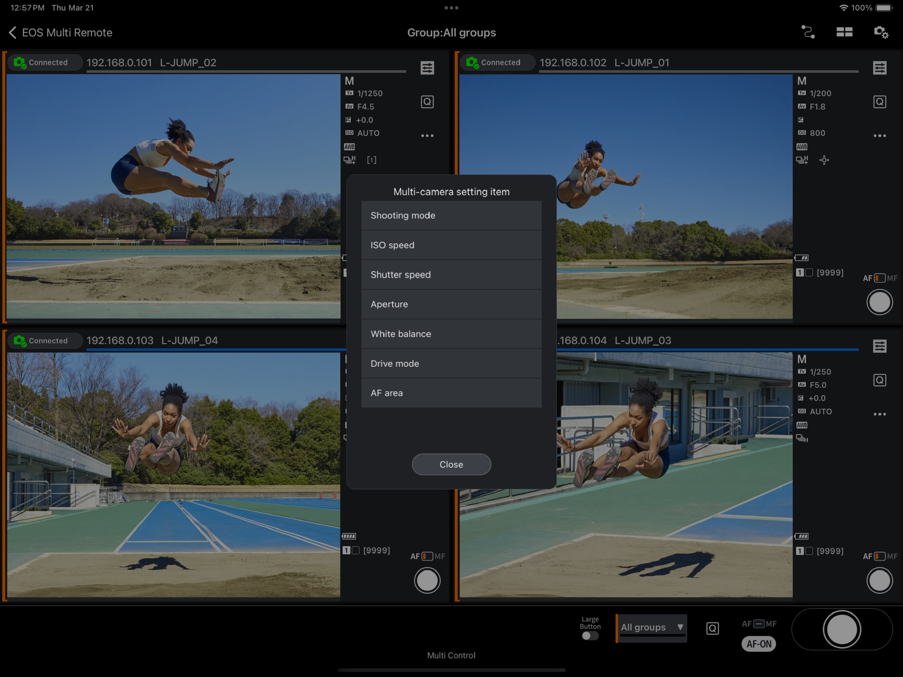This screenshot has height=677, width=903.
Task: Close the Multi-camera setting dialog
Action: 451,464
